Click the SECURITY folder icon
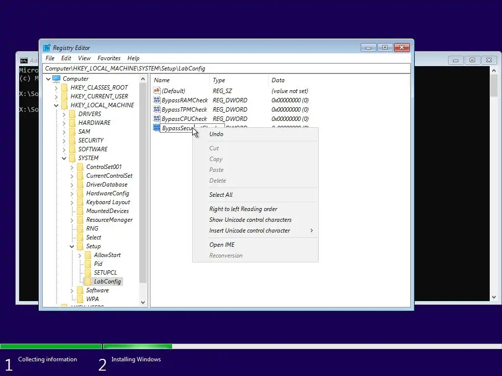Image resolution: width=502 pixels, height=376 pixels. tap(73, 141)
